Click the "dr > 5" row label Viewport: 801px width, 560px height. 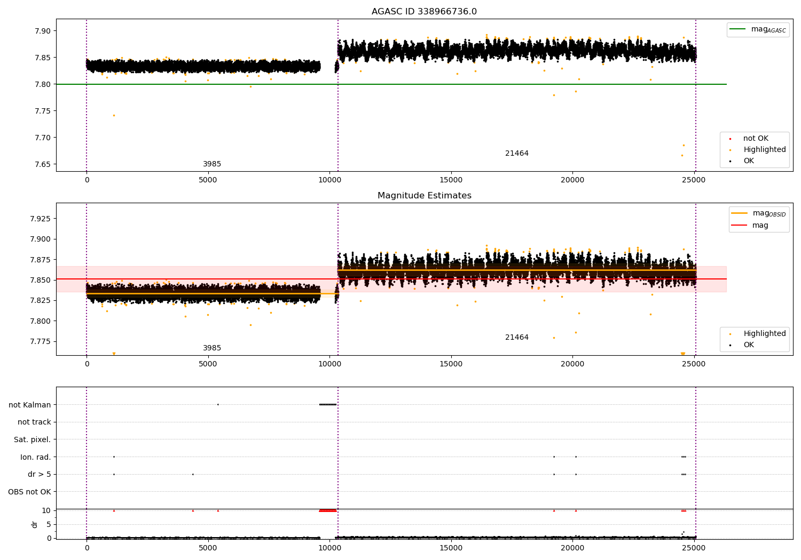[40, 474]
